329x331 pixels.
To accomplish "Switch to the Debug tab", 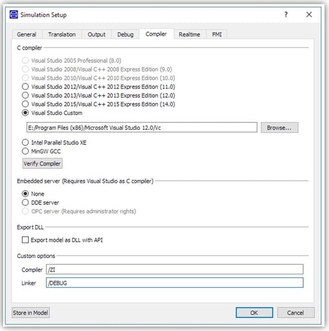I will point(125,34).
